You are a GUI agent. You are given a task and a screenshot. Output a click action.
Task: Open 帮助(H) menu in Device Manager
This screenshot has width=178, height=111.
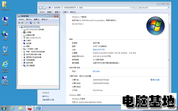point(44,19)
